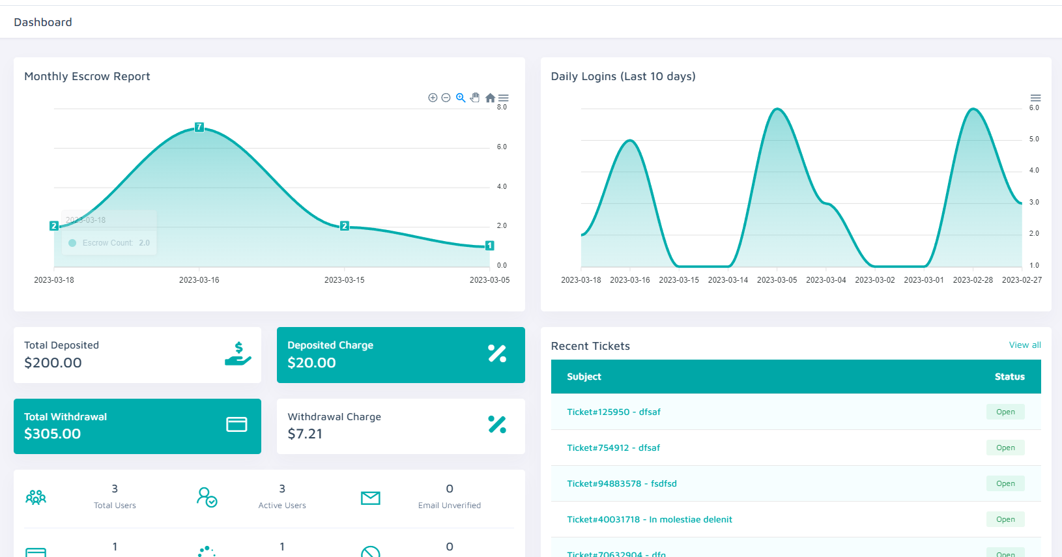Screen dimensions: 1062x557
Task: Click the Total Deposited hand-dollar icon
Action: (x=238, y=354)
